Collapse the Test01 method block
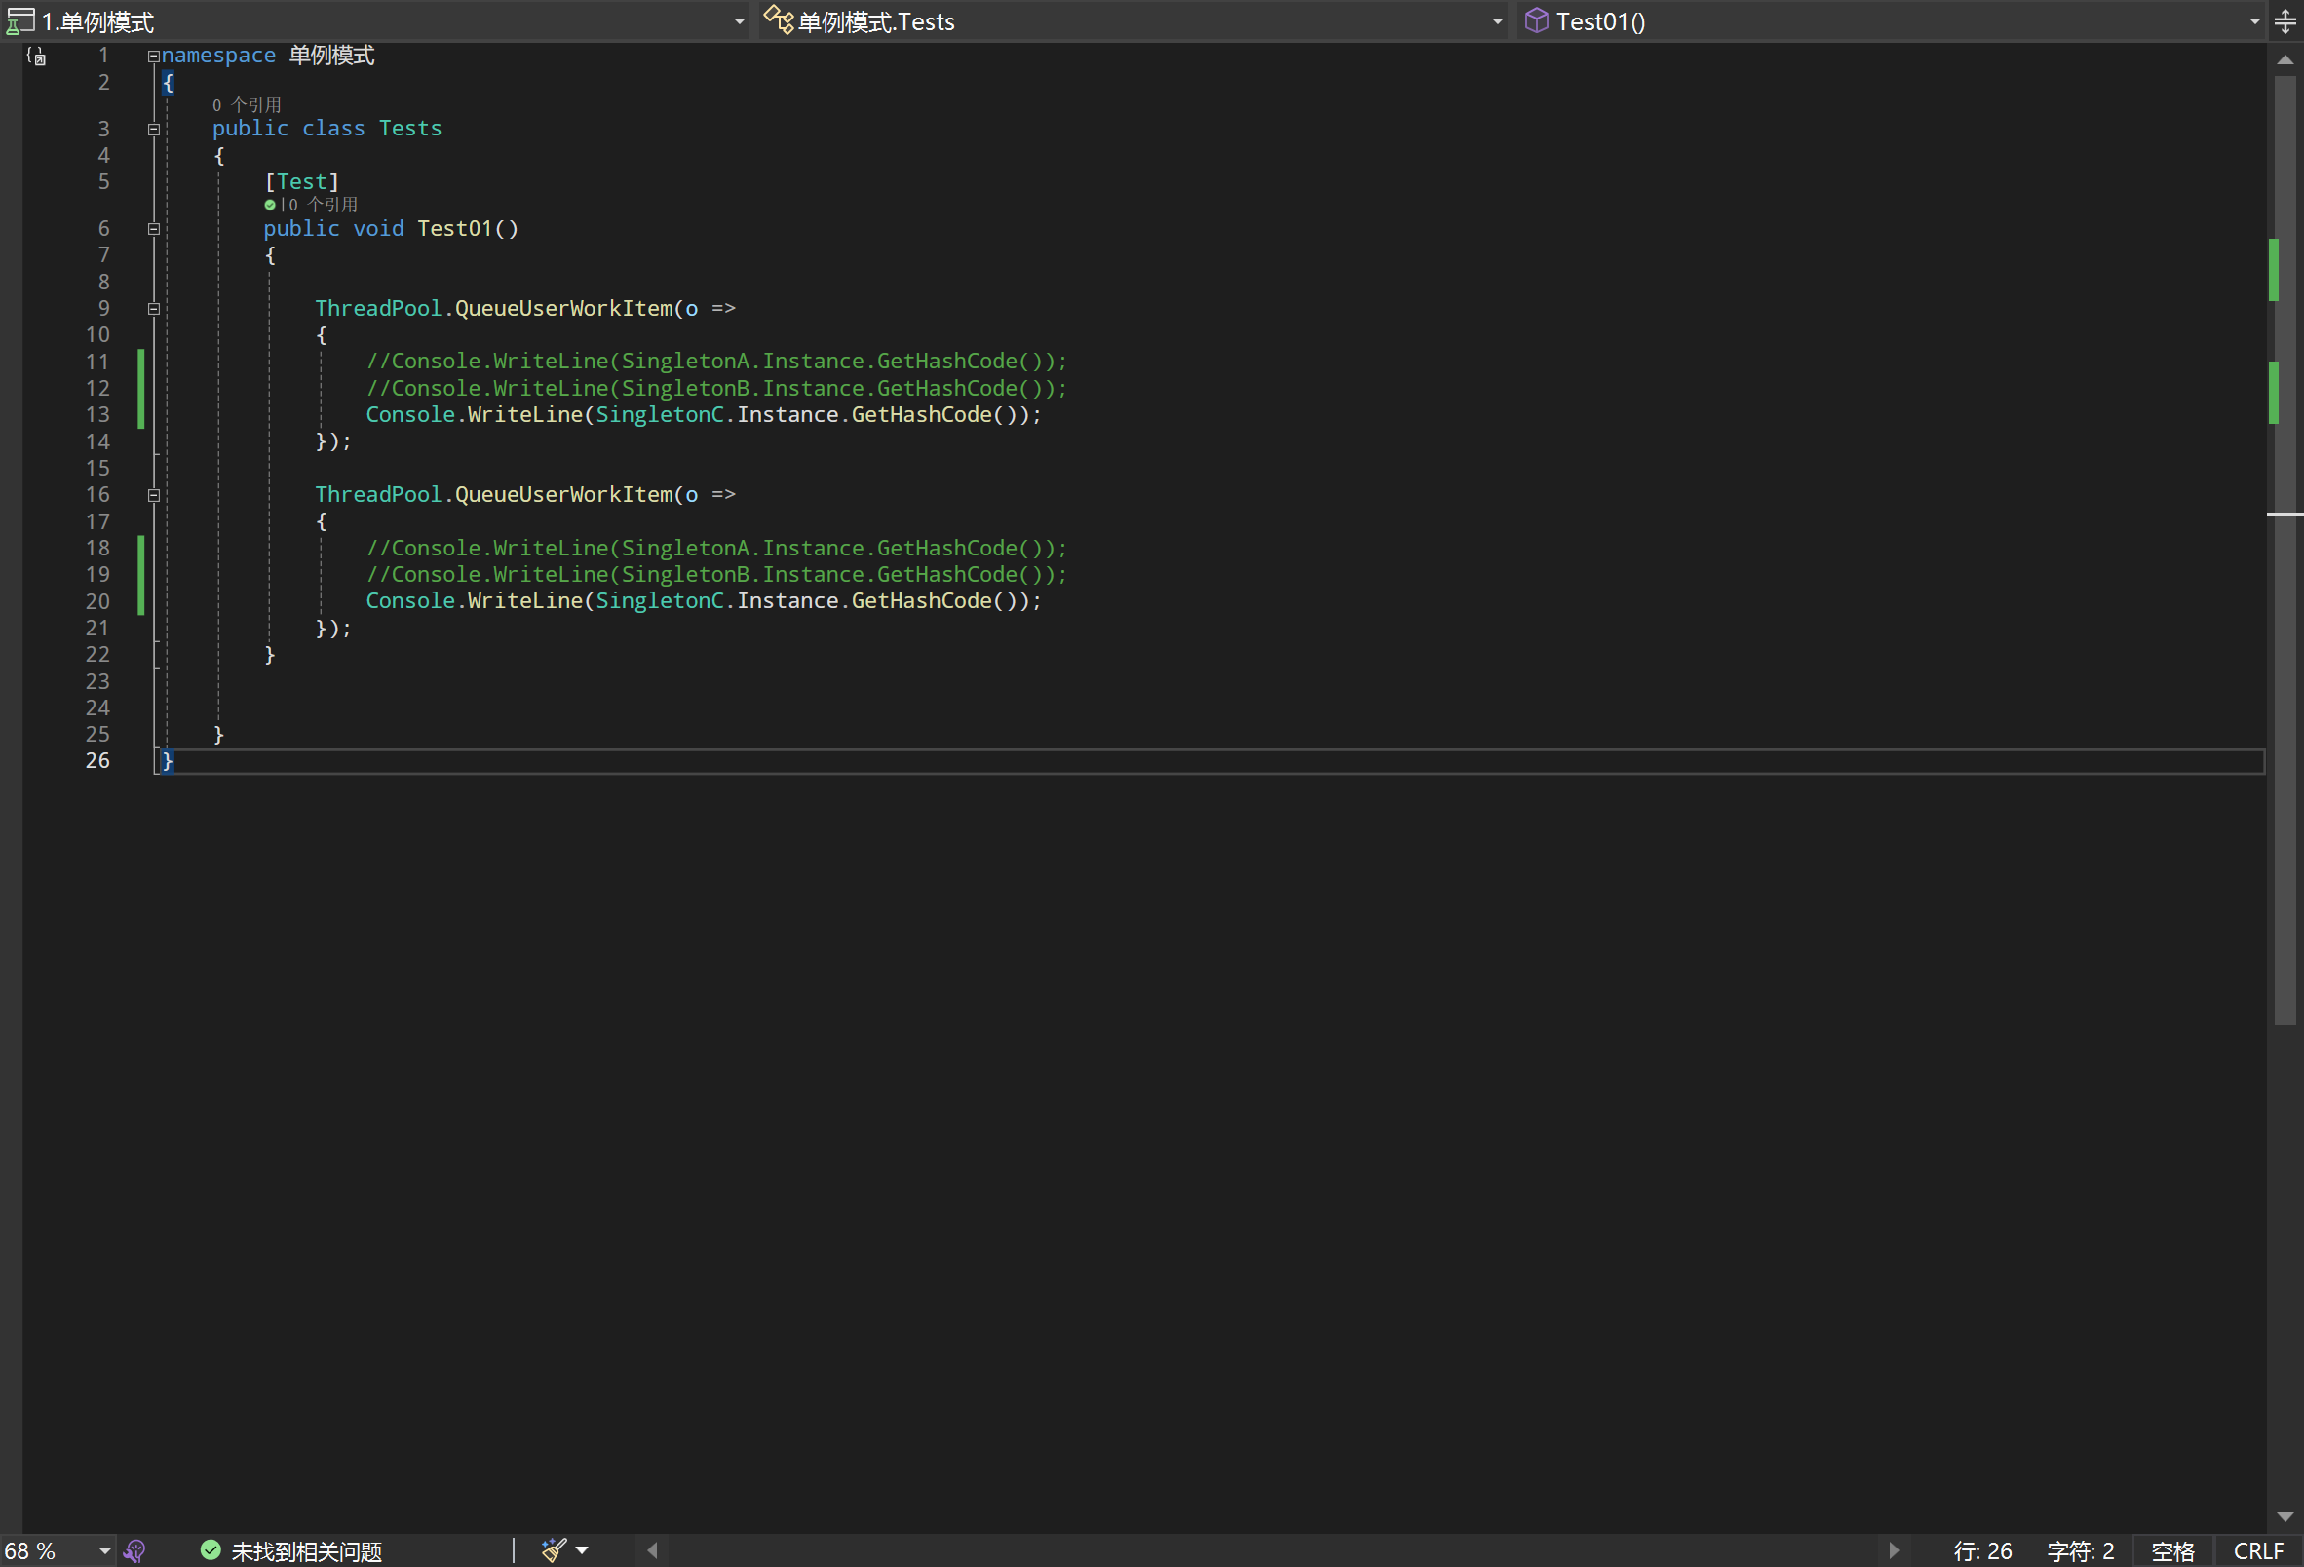This screenshot has height=1567, width=2304. click(154, 229)
